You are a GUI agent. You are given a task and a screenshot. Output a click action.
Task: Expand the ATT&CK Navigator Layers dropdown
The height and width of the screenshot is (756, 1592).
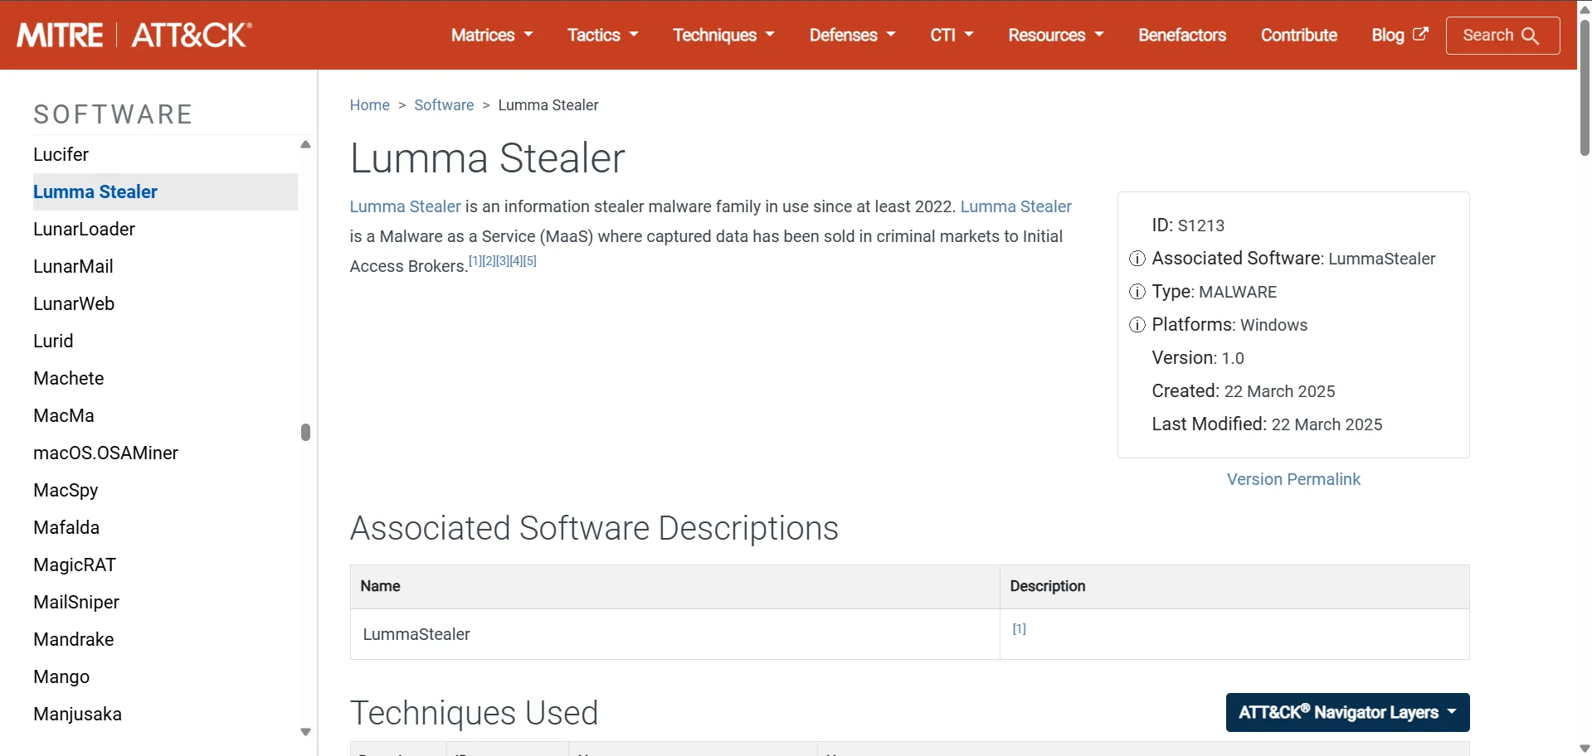tap(1347, 713)
